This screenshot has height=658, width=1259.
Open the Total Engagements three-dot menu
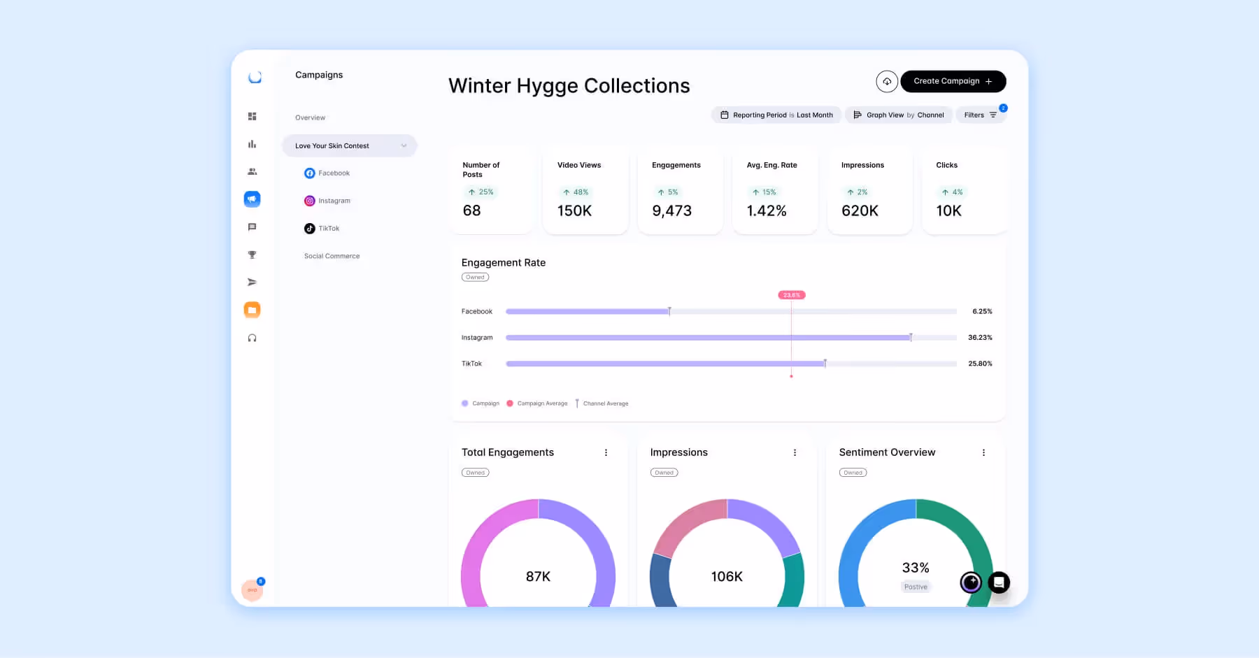tap(606, 452)
